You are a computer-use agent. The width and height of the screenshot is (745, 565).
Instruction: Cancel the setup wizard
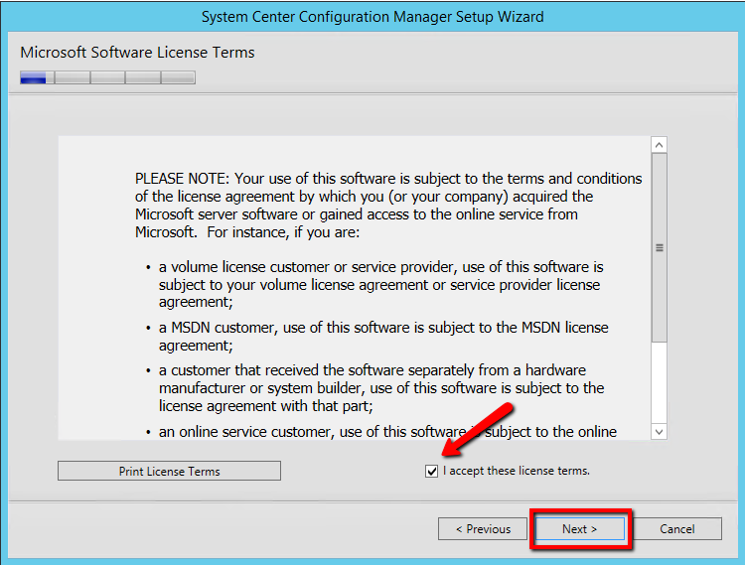676,529
